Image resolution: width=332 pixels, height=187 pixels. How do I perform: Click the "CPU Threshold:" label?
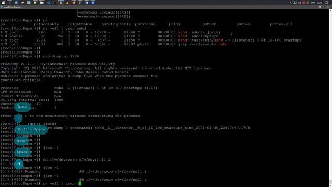(16, 92)
